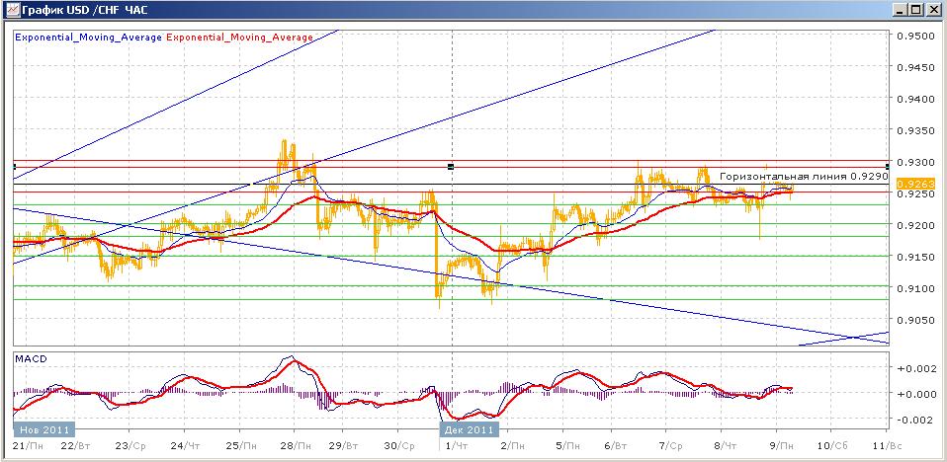The image size is (947, 462).
Task: Click date label 6/Вт on time axis
Action: point(614,445)
